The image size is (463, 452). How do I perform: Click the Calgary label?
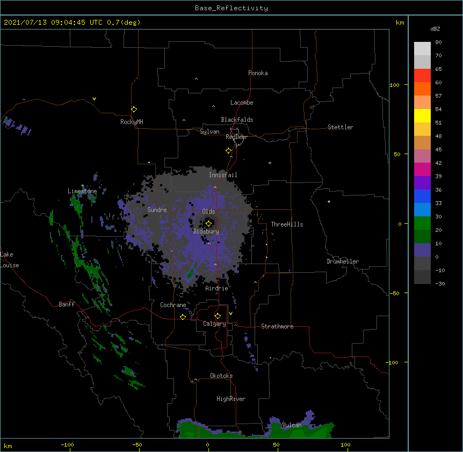pyautogui.click(x=214, y=324)
